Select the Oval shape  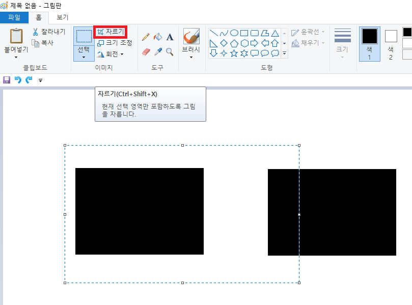click(234, 33)
